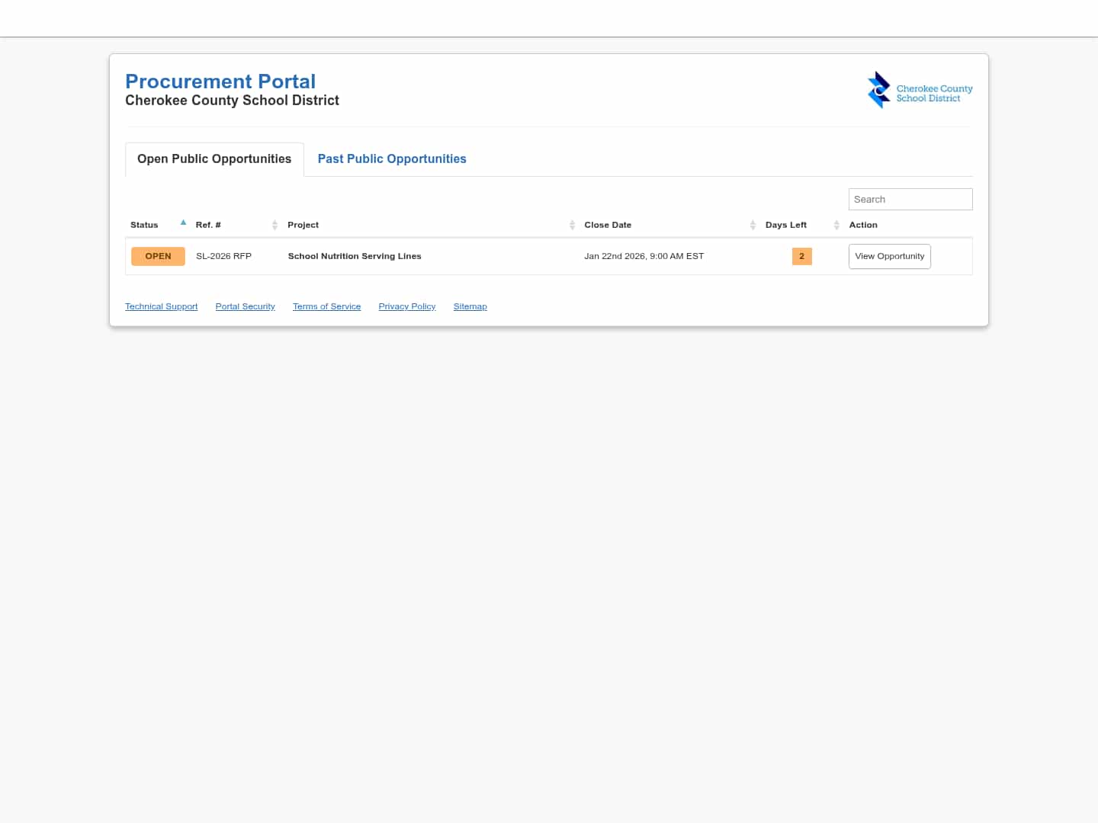This screenshot has height=823, width=1098.
Task: Open the Technical Support link
Action: (x=161, y=306)
